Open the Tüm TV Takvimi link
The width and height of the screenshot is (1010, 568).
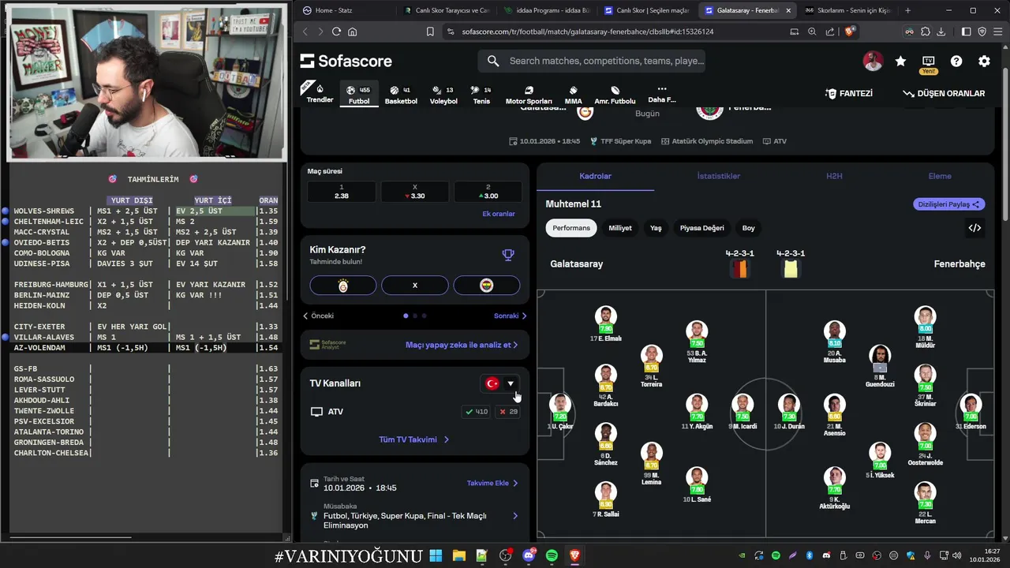(x=414, y=439)
